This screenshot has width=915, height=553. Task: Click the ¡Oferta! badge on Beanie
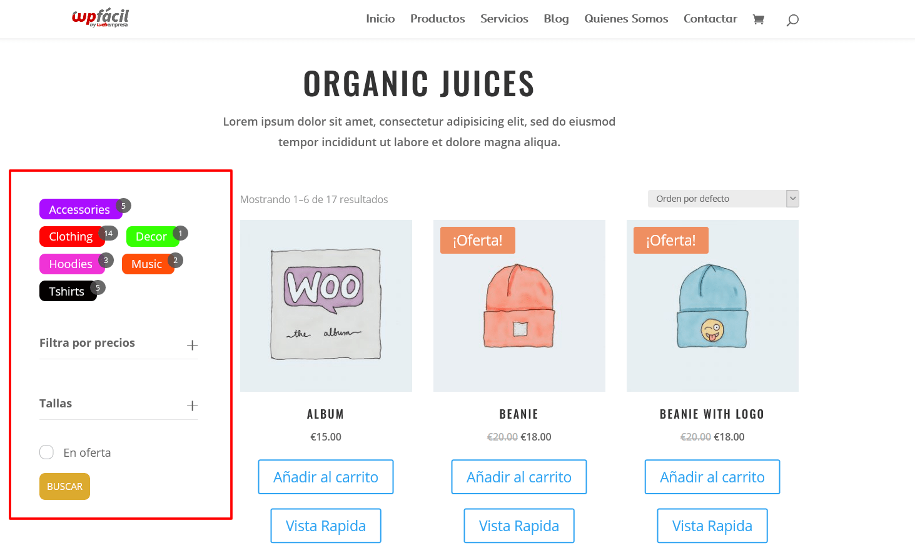point(478,240)
